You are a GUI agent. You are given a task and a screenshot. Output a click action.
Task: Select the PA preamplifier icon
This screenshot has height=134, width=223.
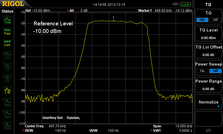(8, 78)
